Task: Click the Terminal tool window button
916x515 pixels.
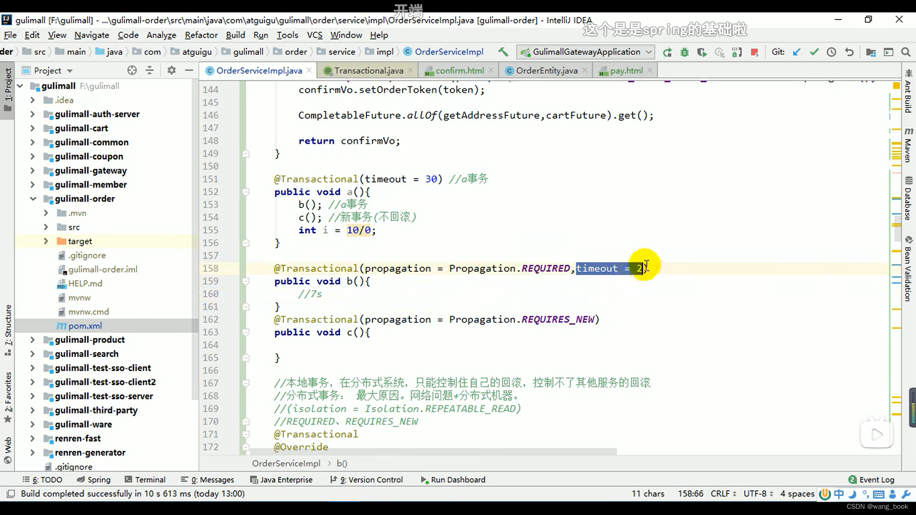Action: [x=150, y=479]
